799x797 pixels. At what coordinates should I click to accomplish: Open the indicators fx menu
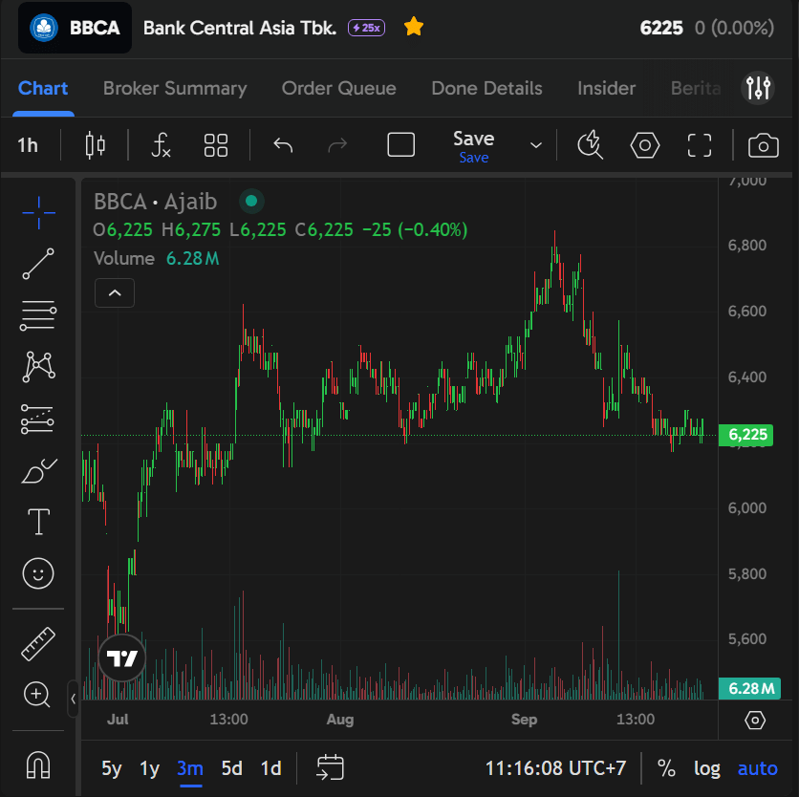[x=161, y=145]
